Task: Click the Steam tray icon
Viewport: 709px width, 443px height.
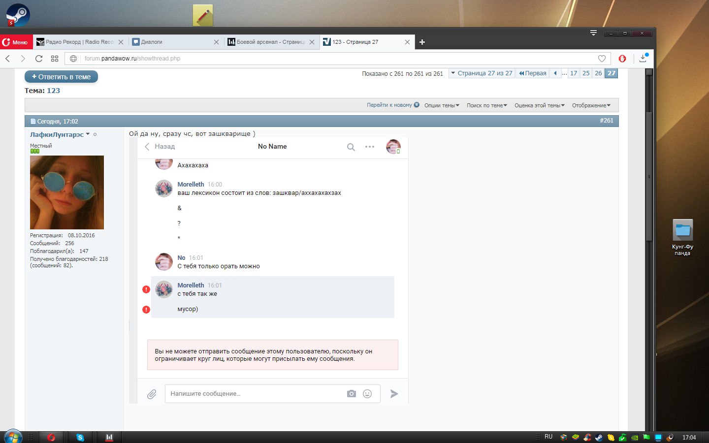Action: coord(599,437)
